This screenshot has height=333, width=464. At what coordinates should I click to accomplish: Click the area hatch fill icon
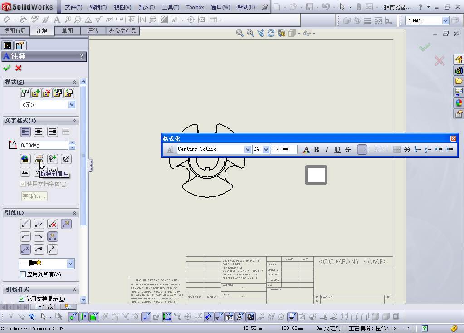click(164, 20)
